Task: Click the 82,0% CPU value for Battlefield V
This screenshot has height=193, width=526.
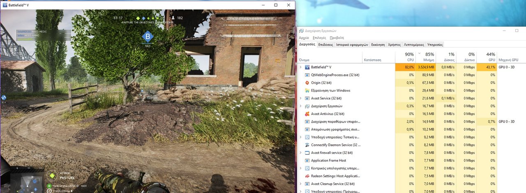Action: click(405, 67)
